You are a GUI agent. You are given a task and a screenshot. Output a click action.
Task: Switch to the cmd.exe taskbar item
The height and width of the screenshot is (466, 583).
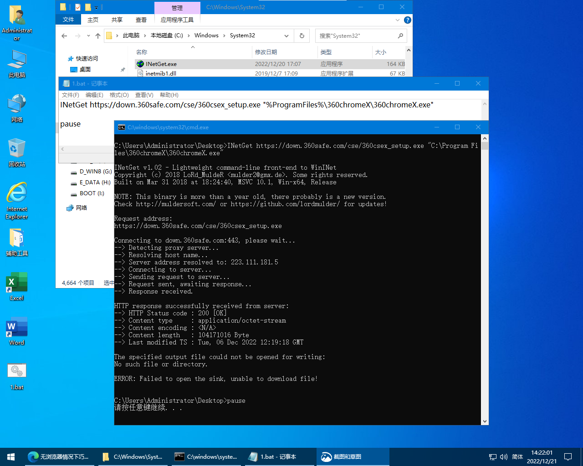206,457
